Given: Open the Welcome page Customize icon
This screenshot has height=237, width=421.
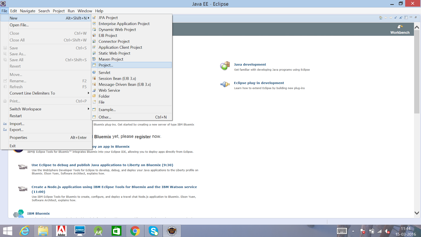Looking at the screenshot, I should pyautogui.click(x=406, y=18).
